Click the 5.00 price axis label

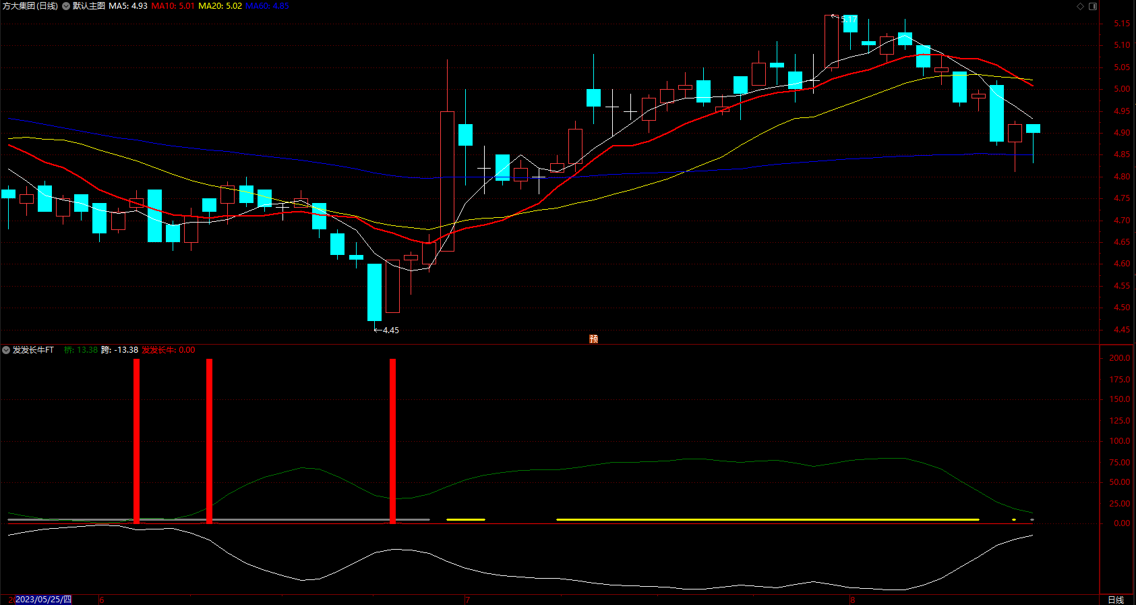tap(1122, 89)
